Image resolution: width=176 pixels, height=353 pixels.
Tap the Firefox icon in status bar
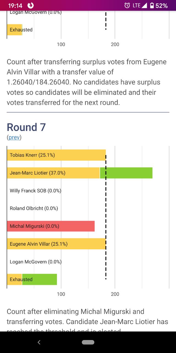click(x=31, y=5)
